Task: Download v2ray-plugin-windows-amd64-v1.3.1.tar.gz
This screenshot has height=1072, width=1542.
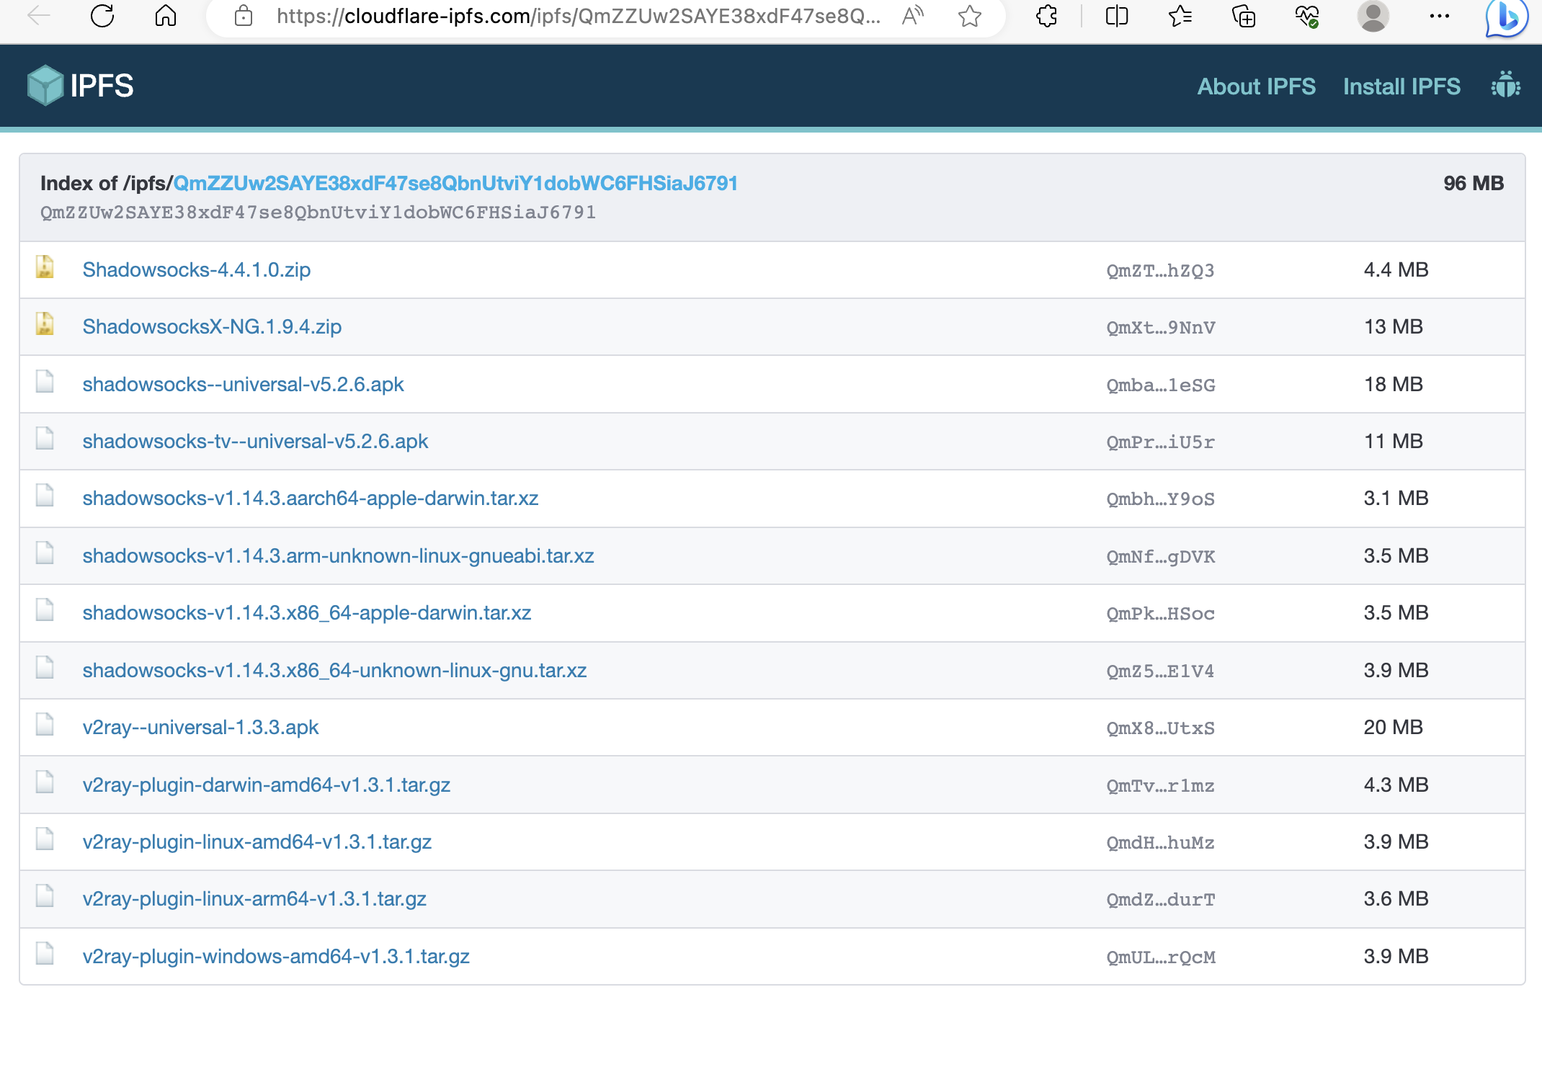Action: point(276,956)
